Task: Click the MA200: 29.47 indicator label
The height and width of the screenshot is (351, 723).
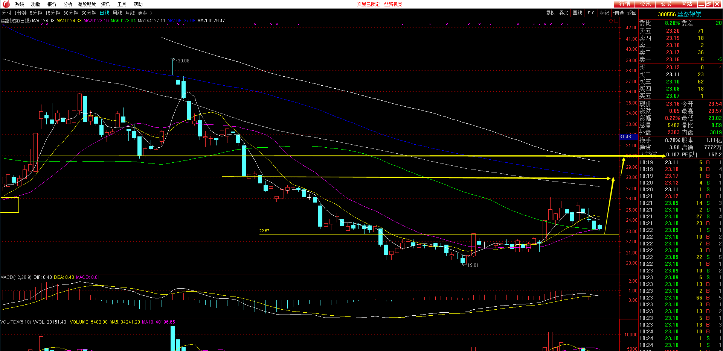Action: point(211,21)
